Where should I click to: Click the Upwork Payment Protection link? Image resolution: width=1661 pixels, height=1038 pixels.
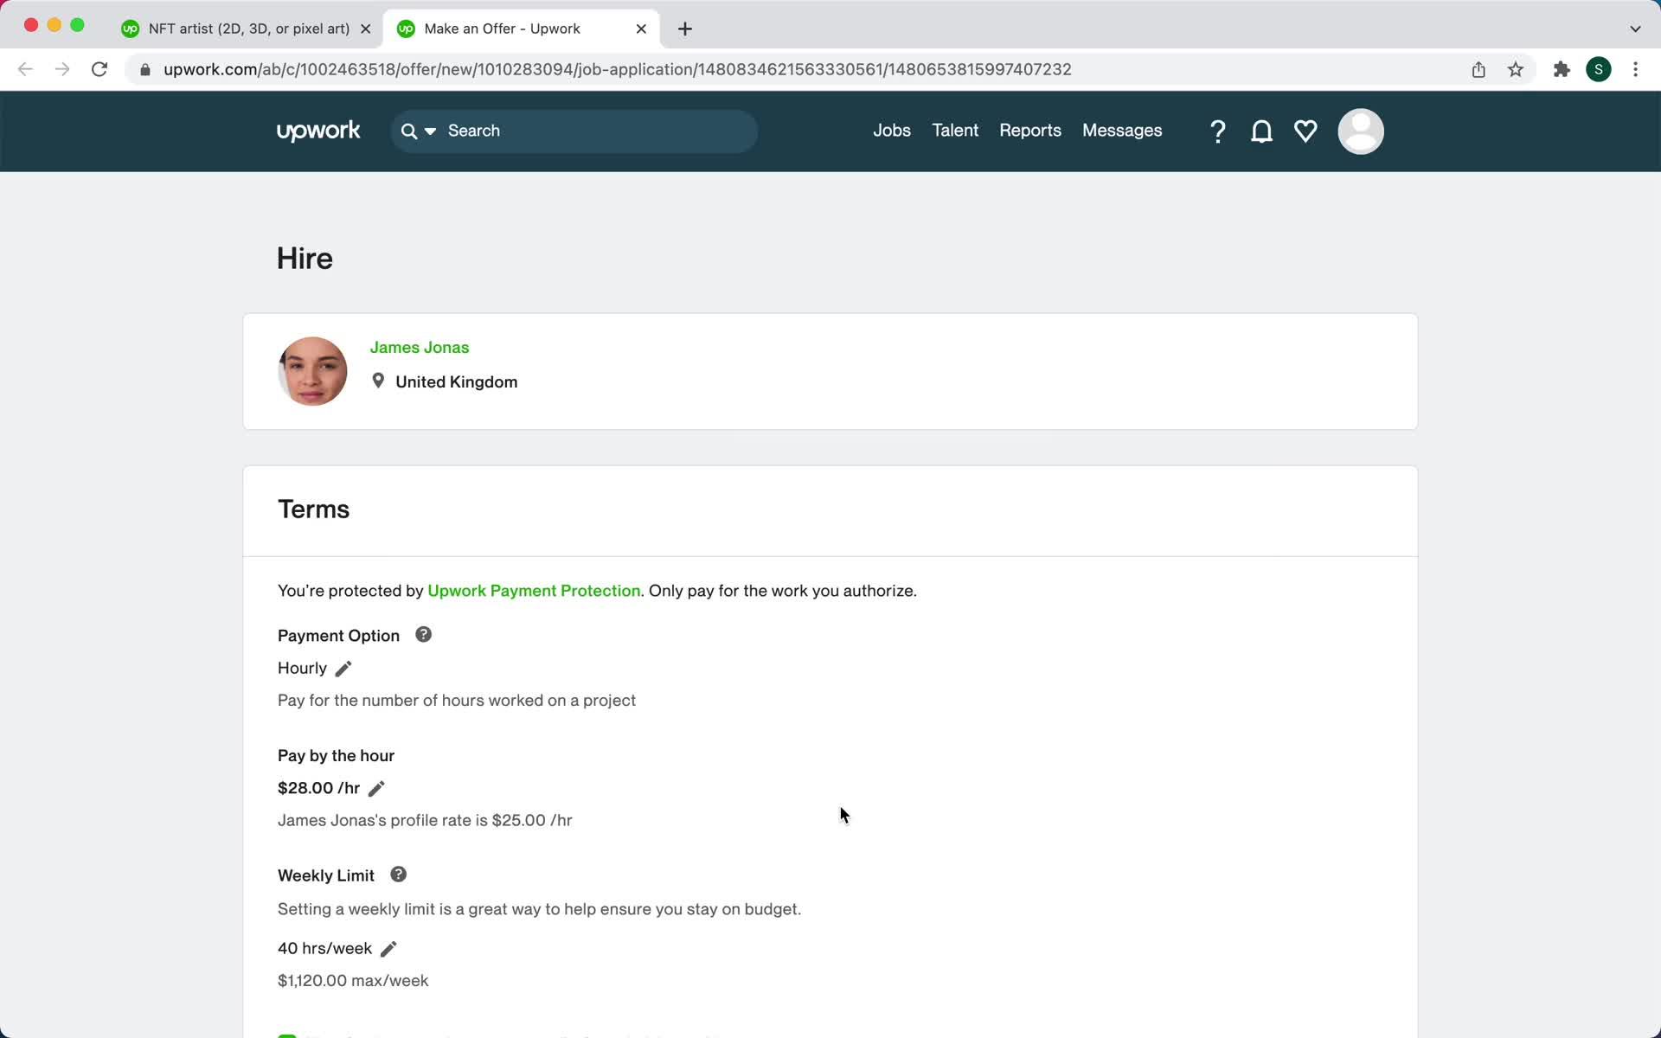click(535, 590)
